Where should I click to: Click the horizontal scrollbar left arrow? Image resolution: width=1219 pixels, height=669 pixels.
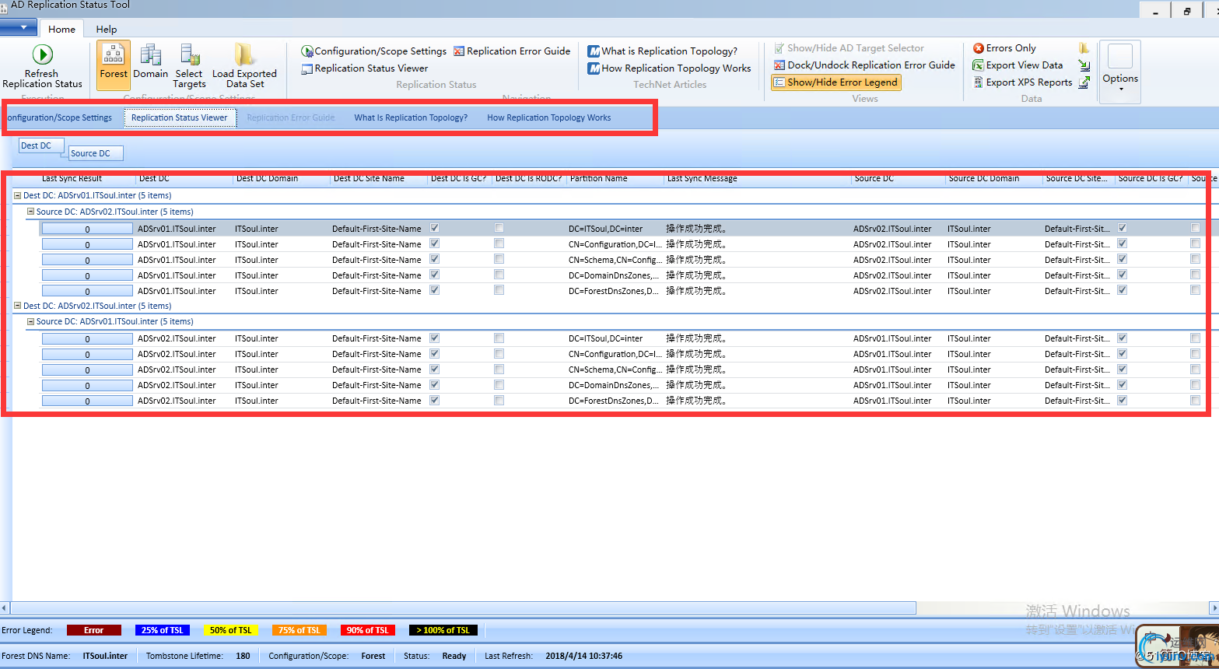pyautogui.click(x=5, y=608)
